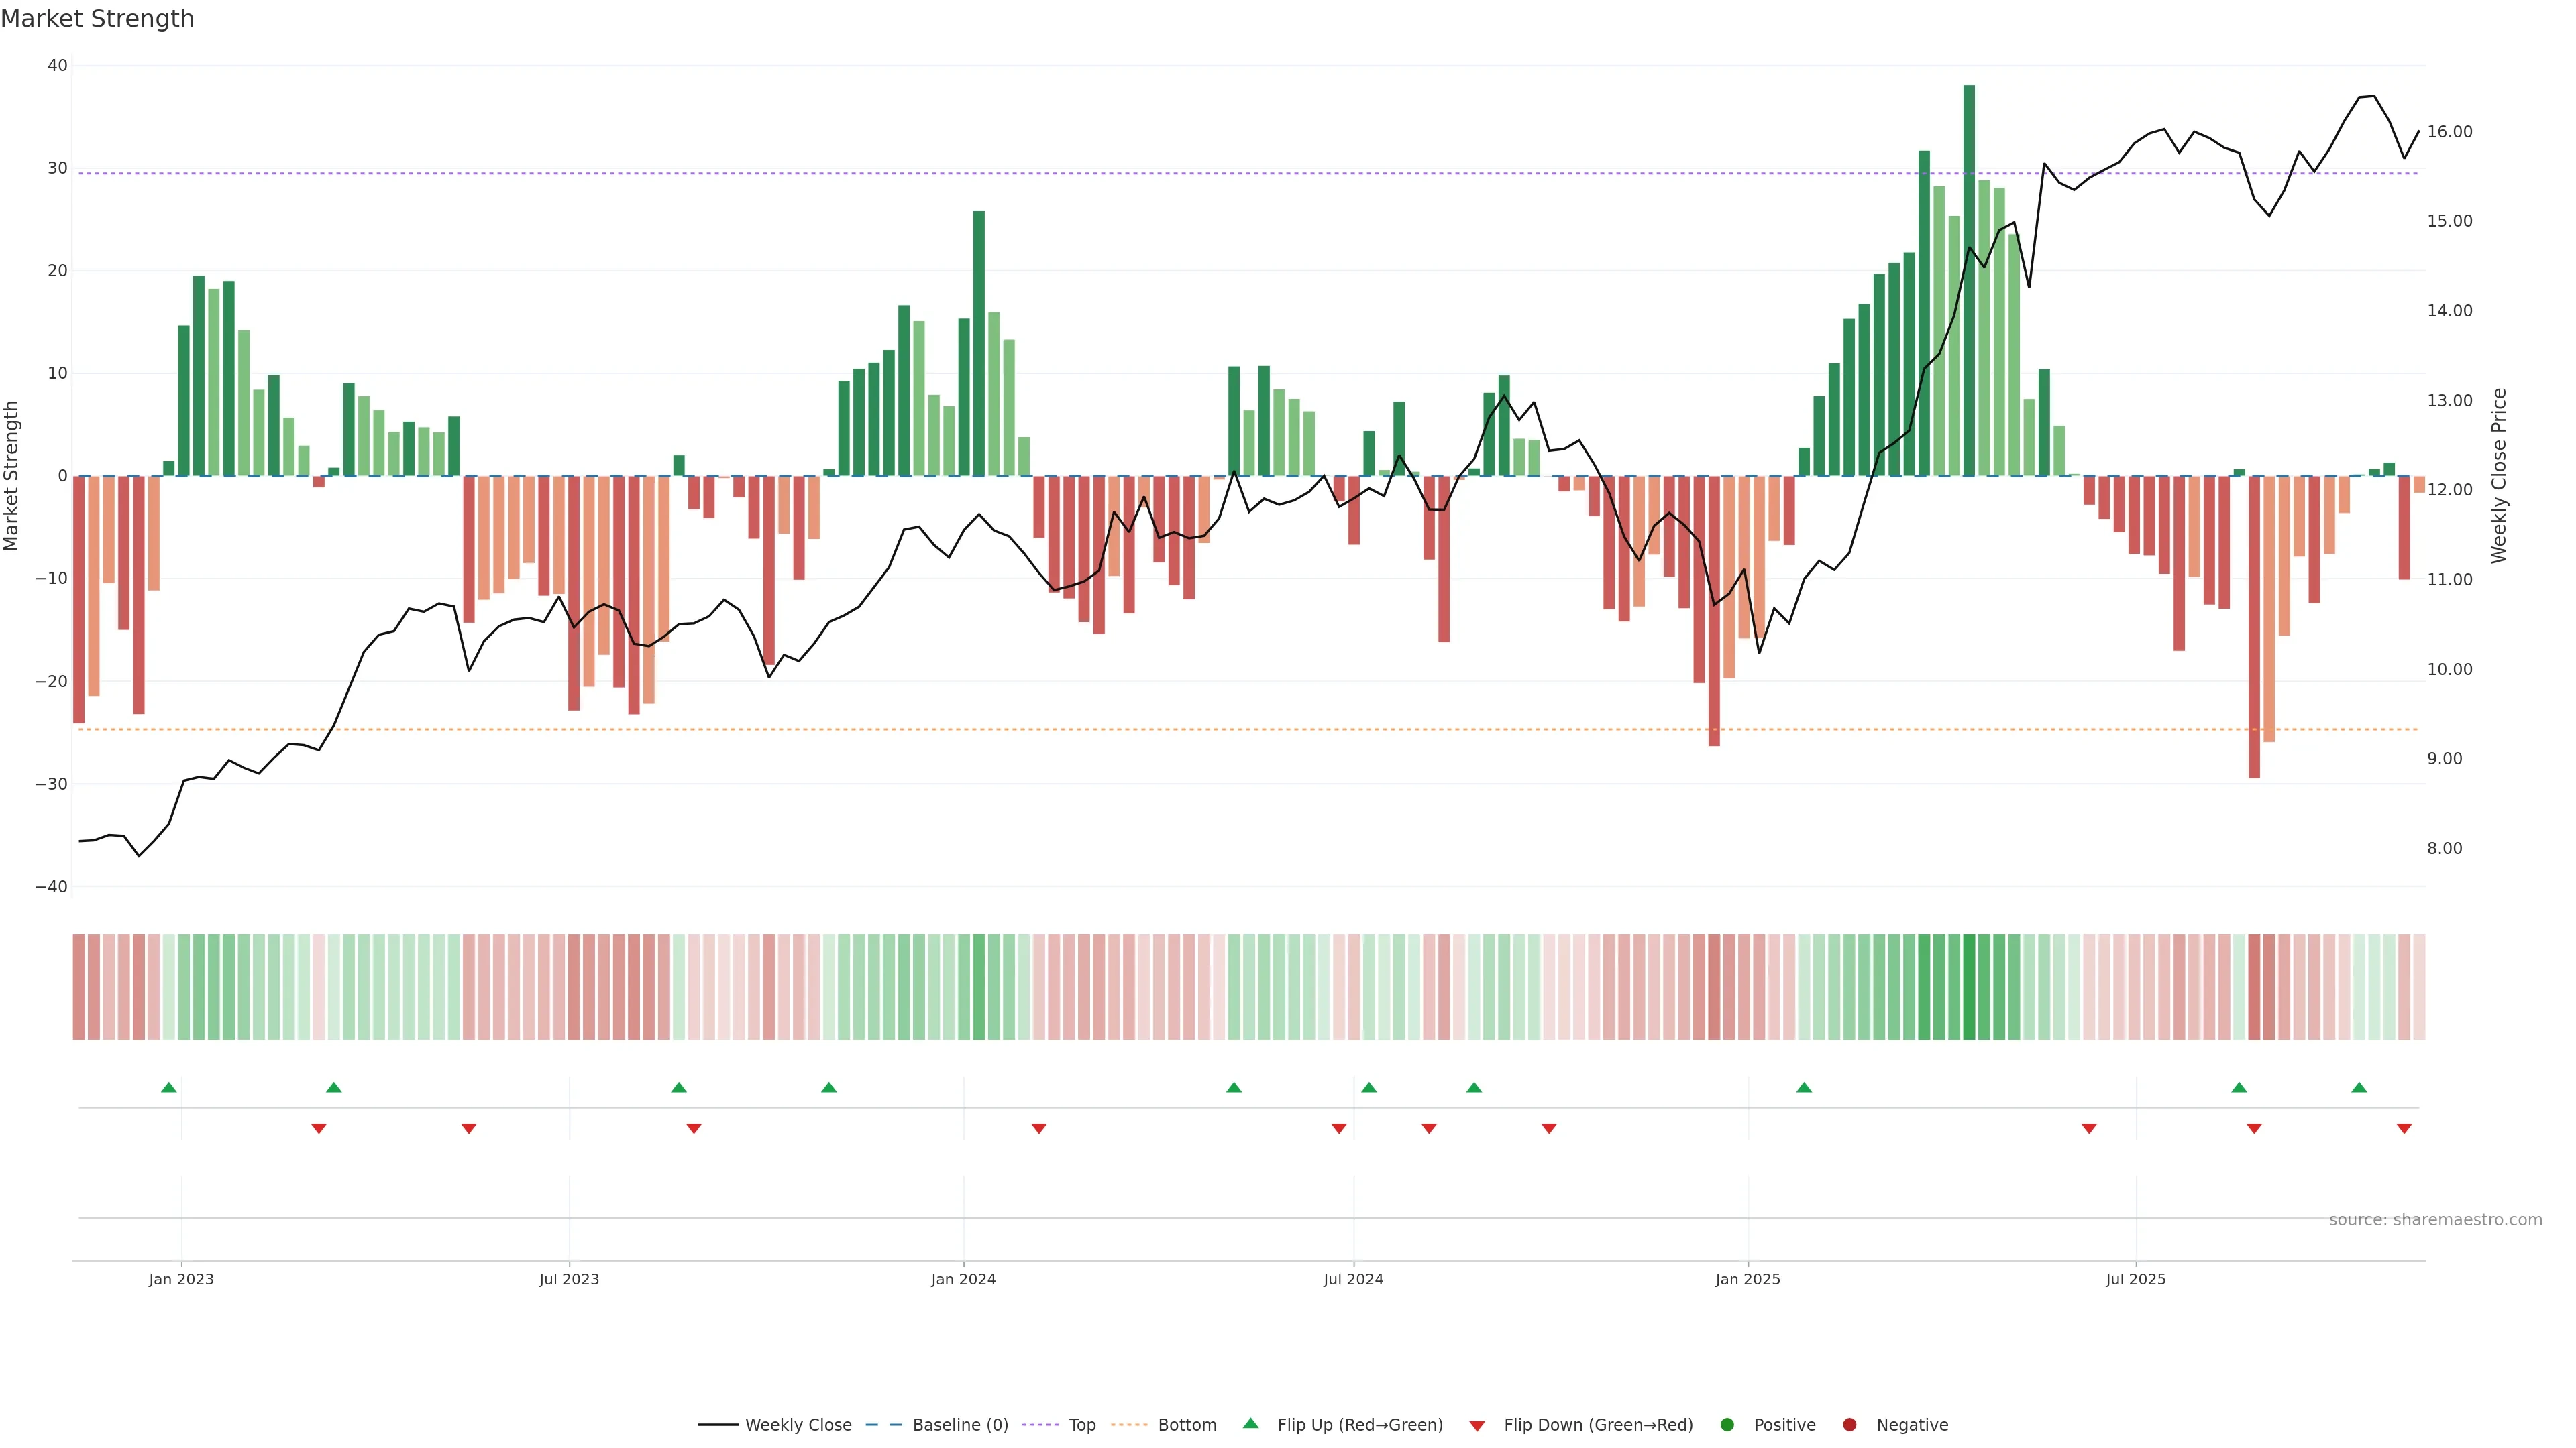Click the Flip Down red triangle legend icon

1476,1426
